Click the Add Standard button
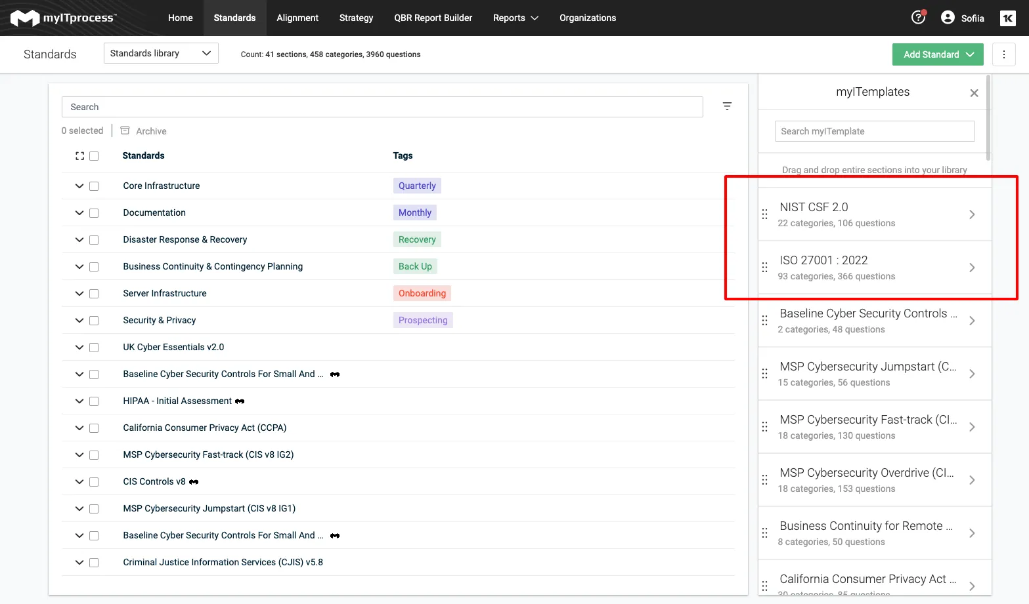 937,54
